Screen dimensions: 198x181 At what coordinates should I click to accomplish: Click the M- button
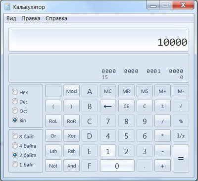coord(181,91)
